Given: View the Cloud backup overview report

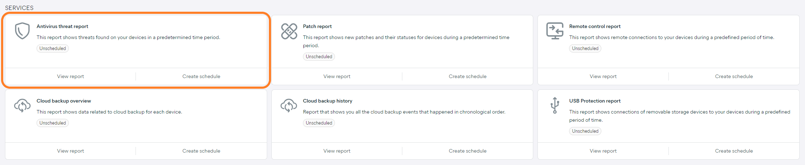Looking at the screenshot, I should 71,151.
